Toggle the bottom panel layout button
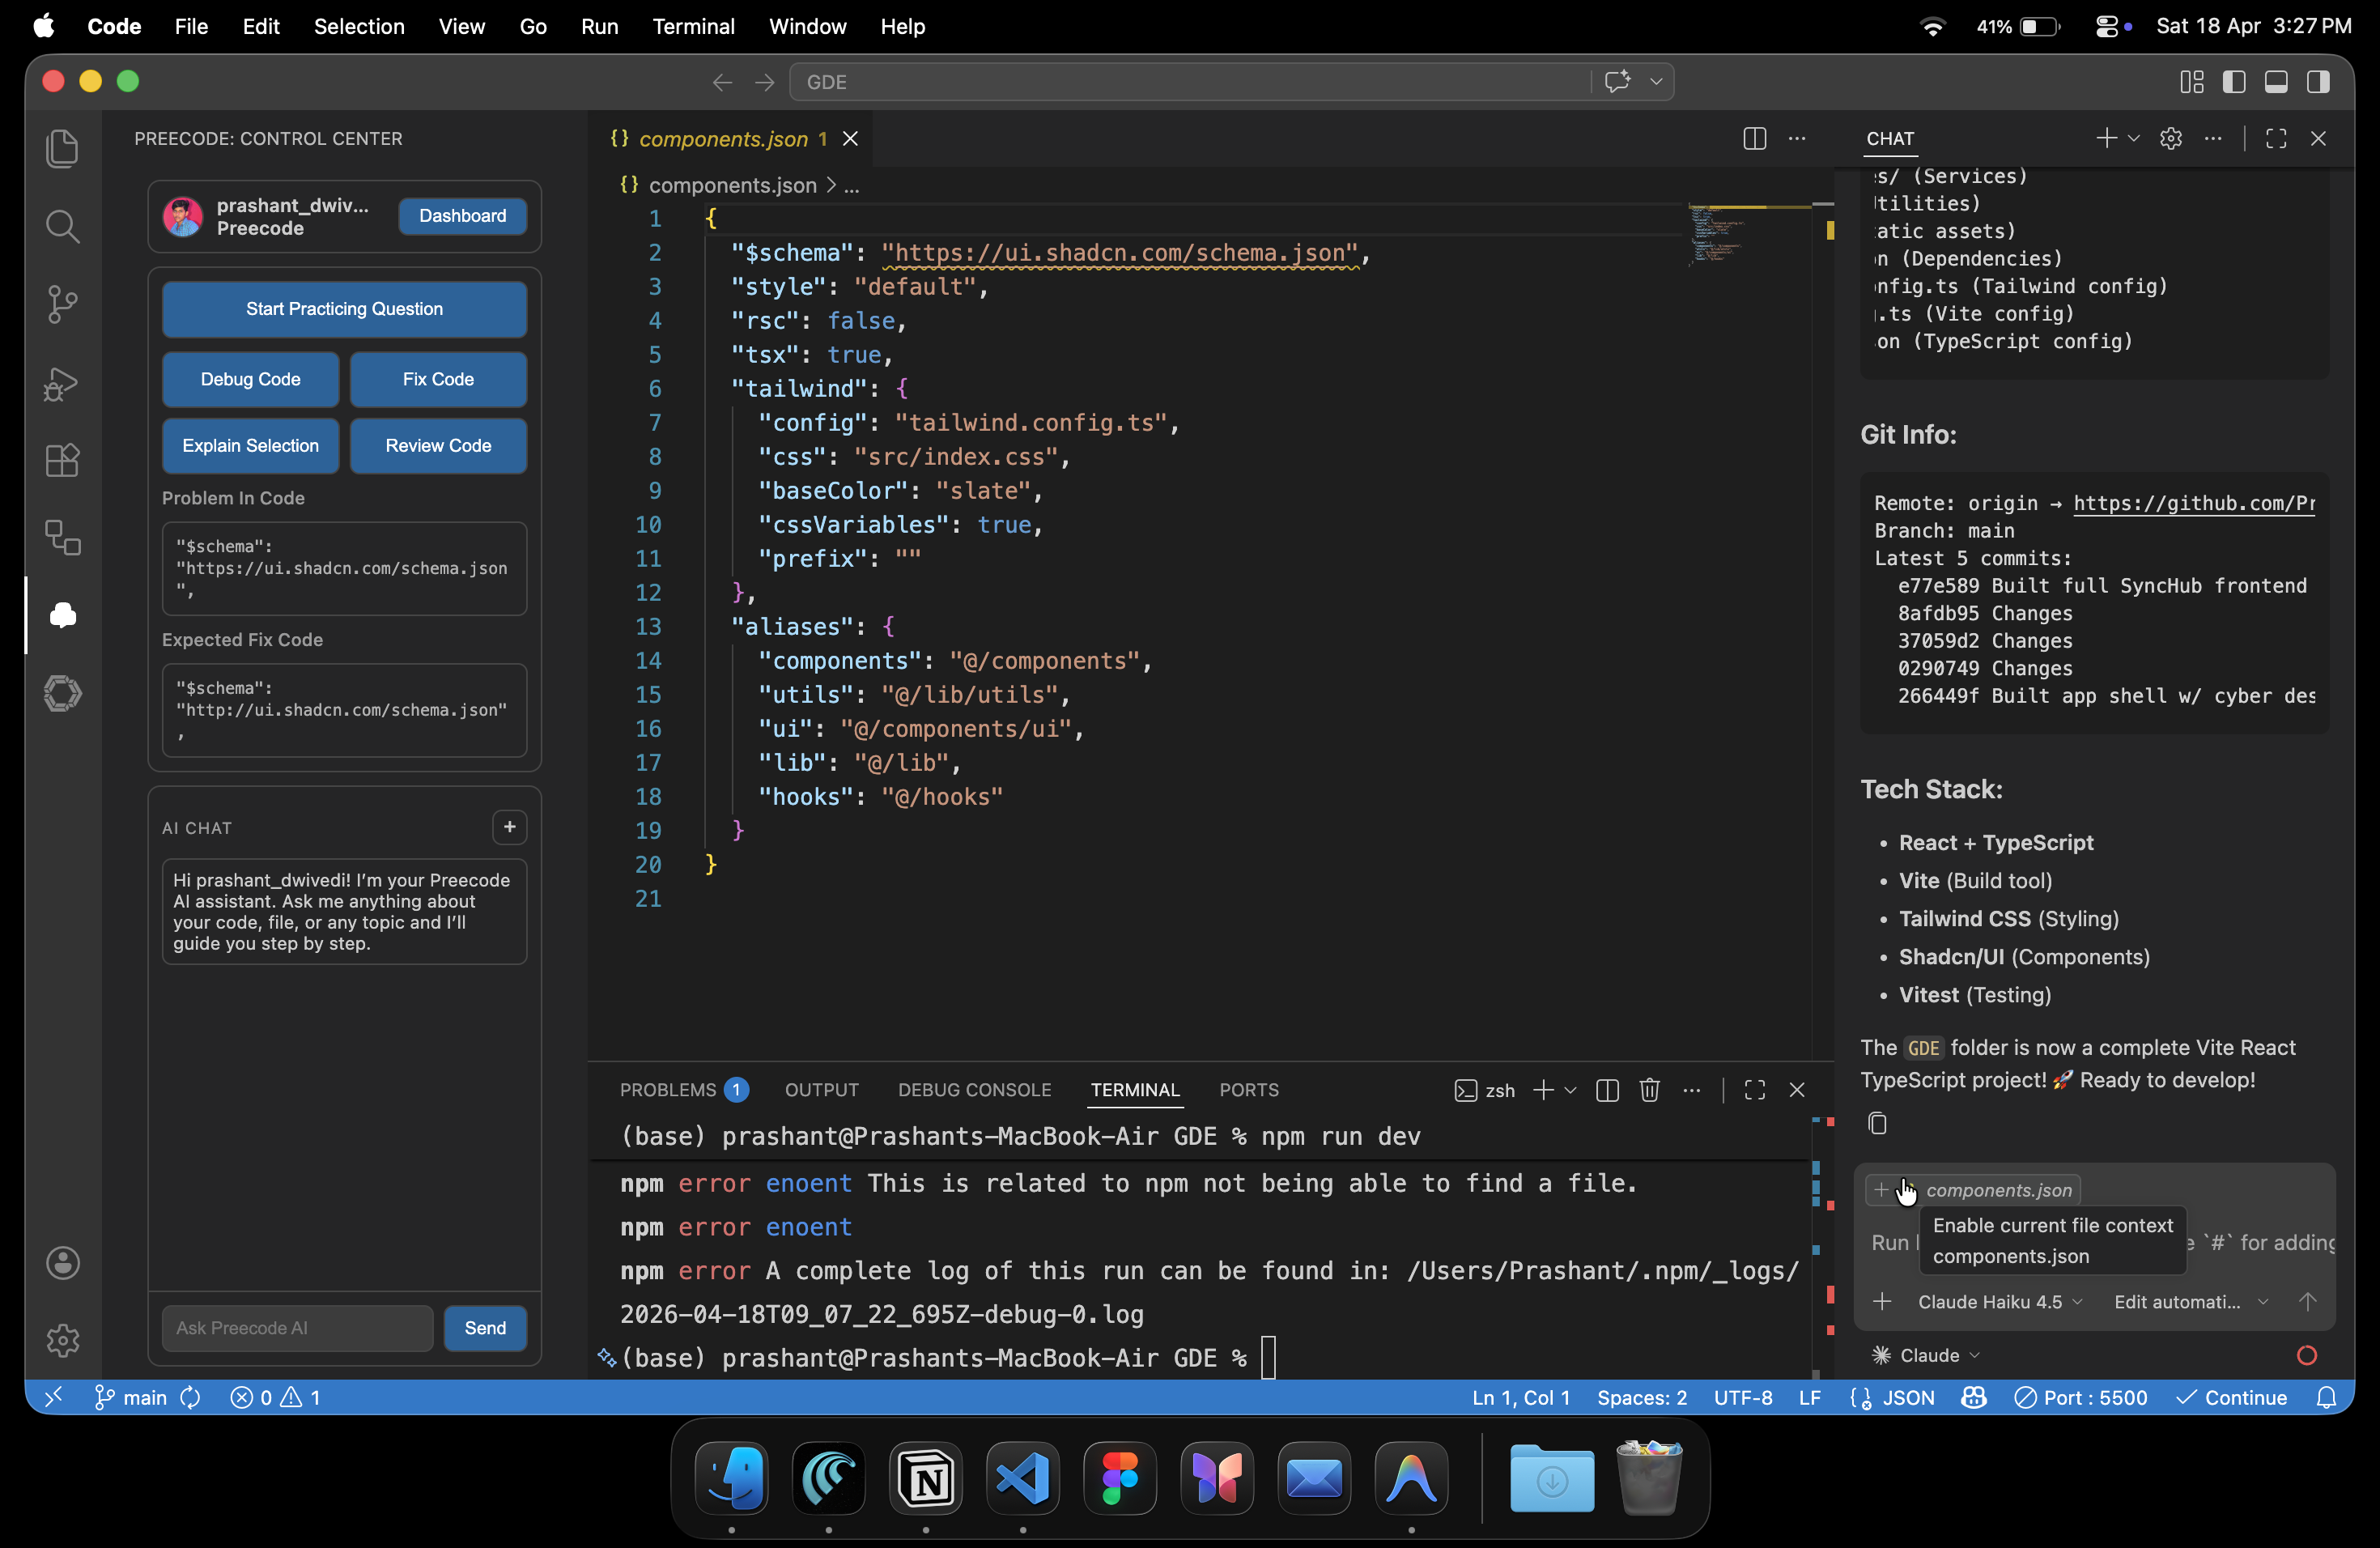 click(x=2276, y=82)
